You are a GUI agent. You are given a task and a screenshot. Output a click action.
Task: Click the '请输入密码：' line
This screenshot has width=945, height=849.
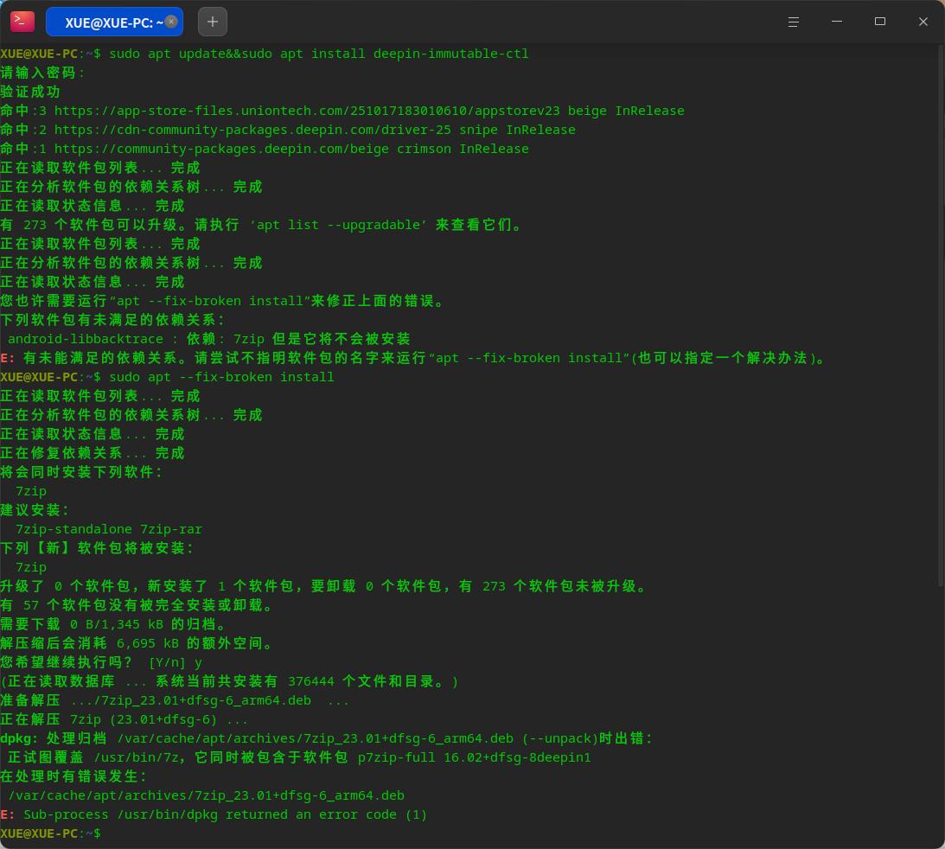click(42, 73)
